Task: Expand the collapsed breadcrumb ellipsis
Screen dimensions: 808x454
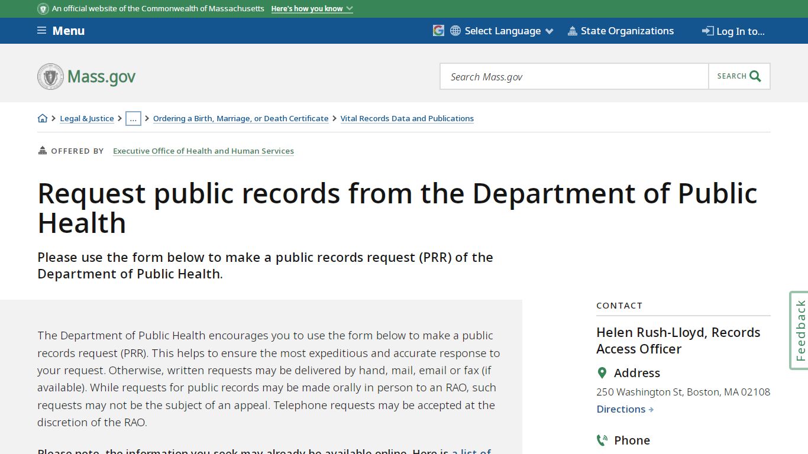Action: (133, 118)
